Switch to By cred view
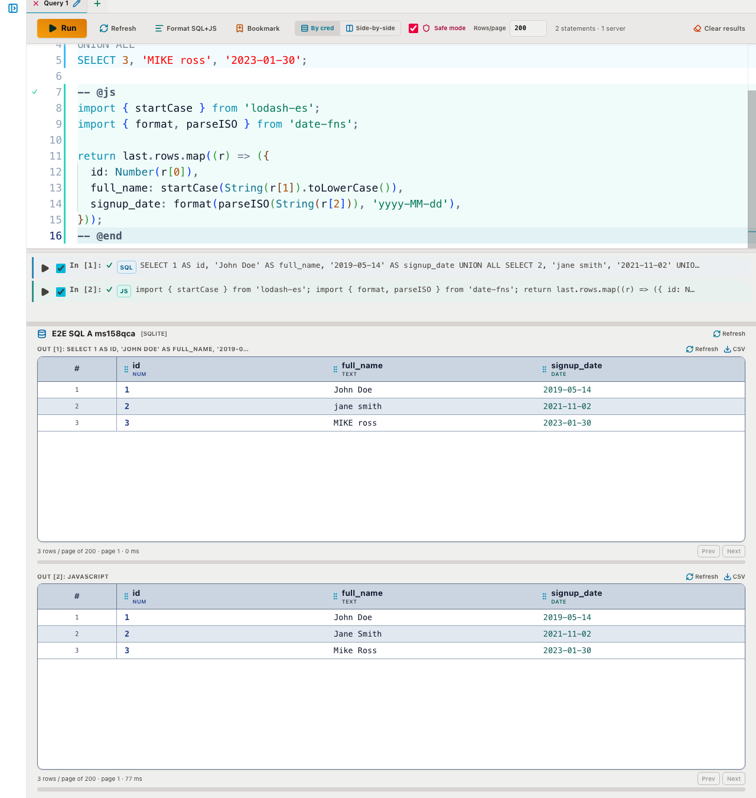 (318, 28)
